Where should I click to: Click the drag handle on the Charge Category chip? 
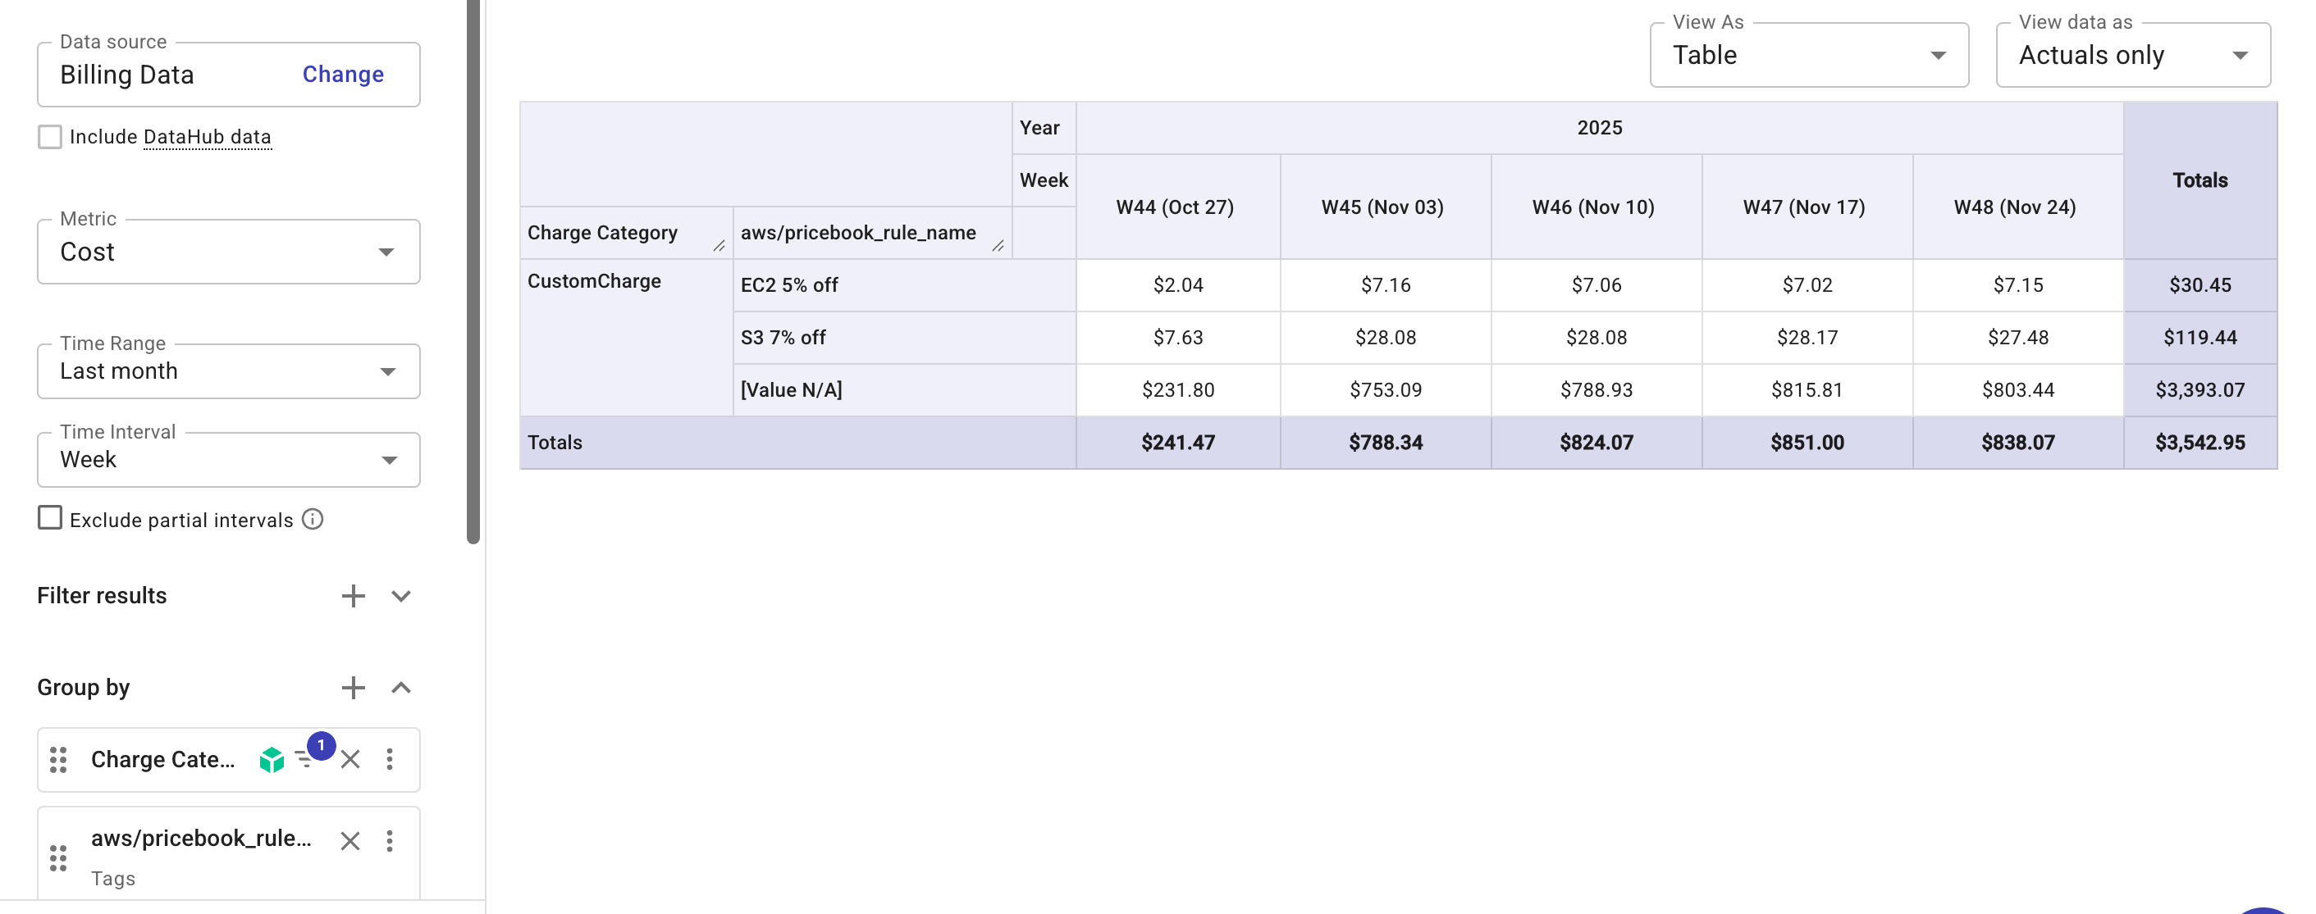click(59, 759)
